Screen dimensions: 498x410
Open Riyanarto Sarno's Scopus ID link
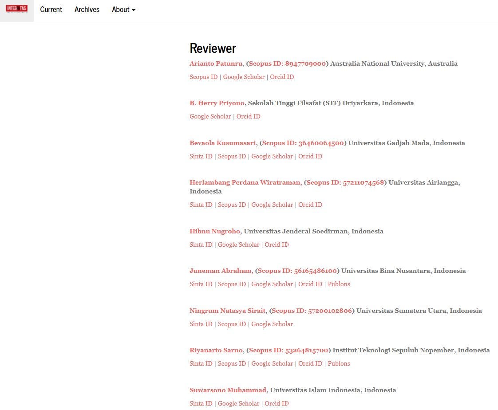[x=232, y=364]
